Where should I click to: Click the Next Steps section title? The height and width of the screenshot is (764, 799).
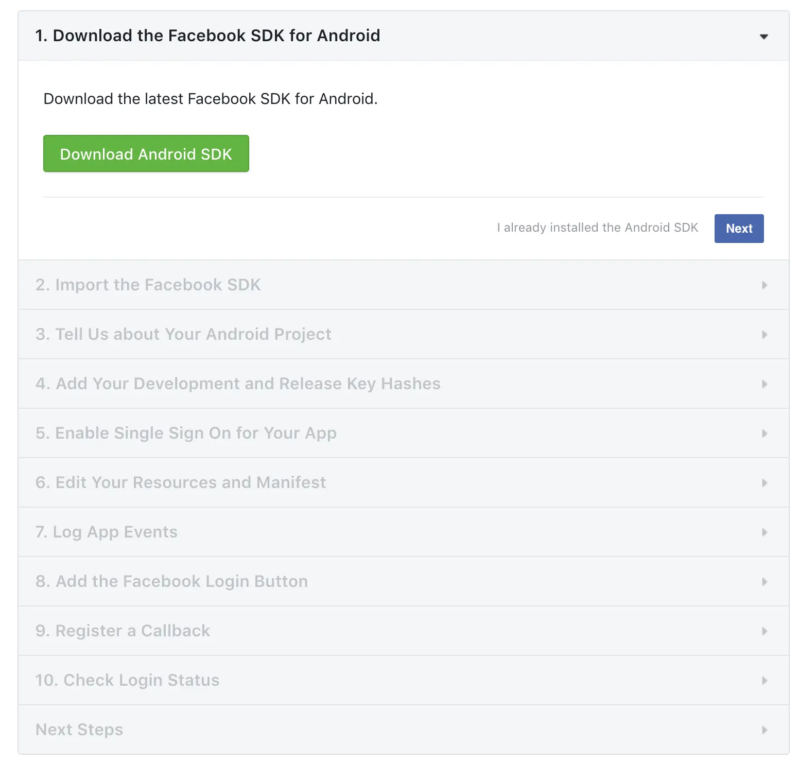click(79, 730)
